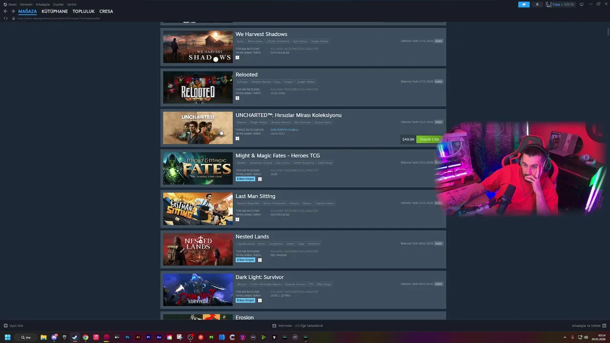
Task: Click Erken Erişim badge on Dark Light: Survivor
Action: (x=245, y=301)
